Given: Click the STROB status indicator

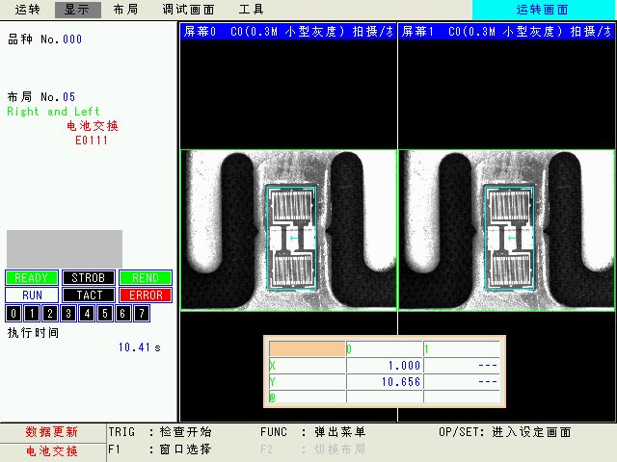Looking at the screenshot, I should click(89, 278).
